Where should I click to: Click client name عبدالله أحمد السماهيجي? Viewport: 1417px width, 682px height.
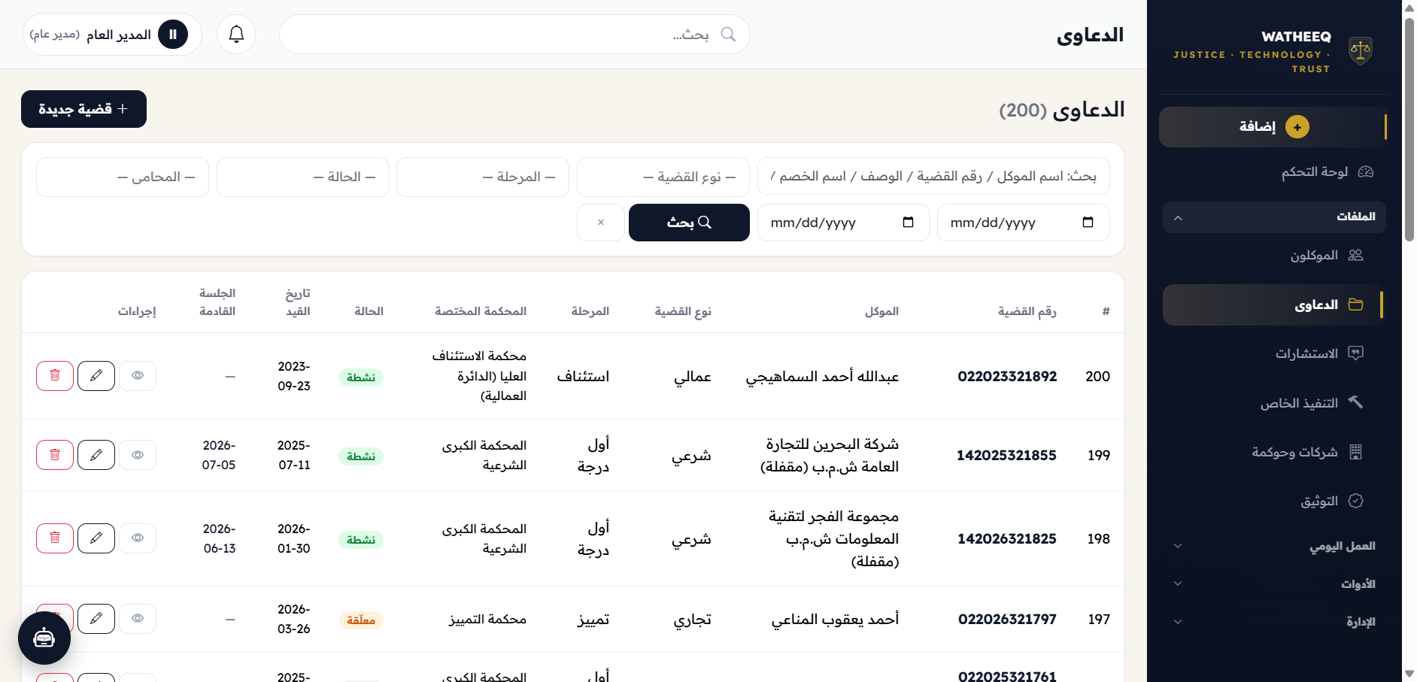tap(822, 376)
